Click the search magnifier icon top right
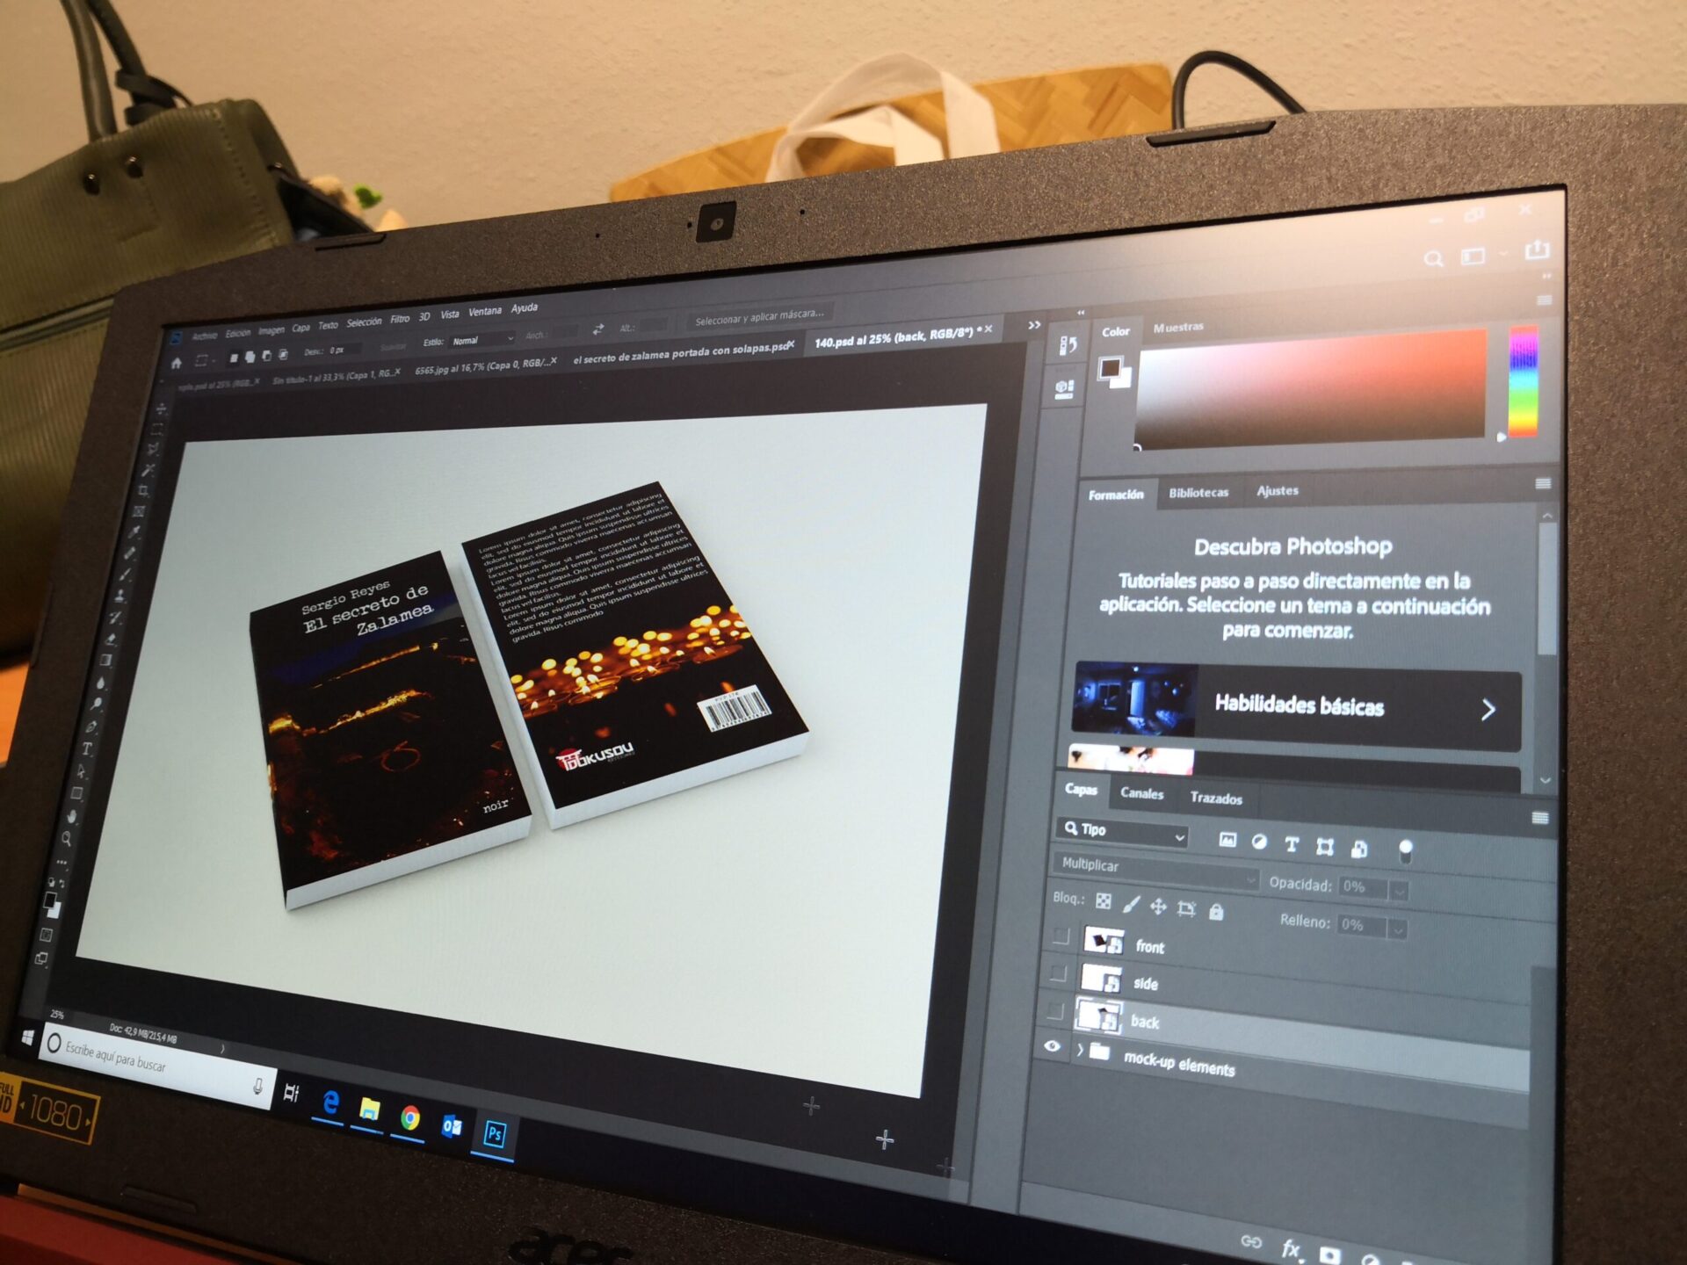The height and width of the screenshot is (1265, 1687). (x=1433, y=259)
